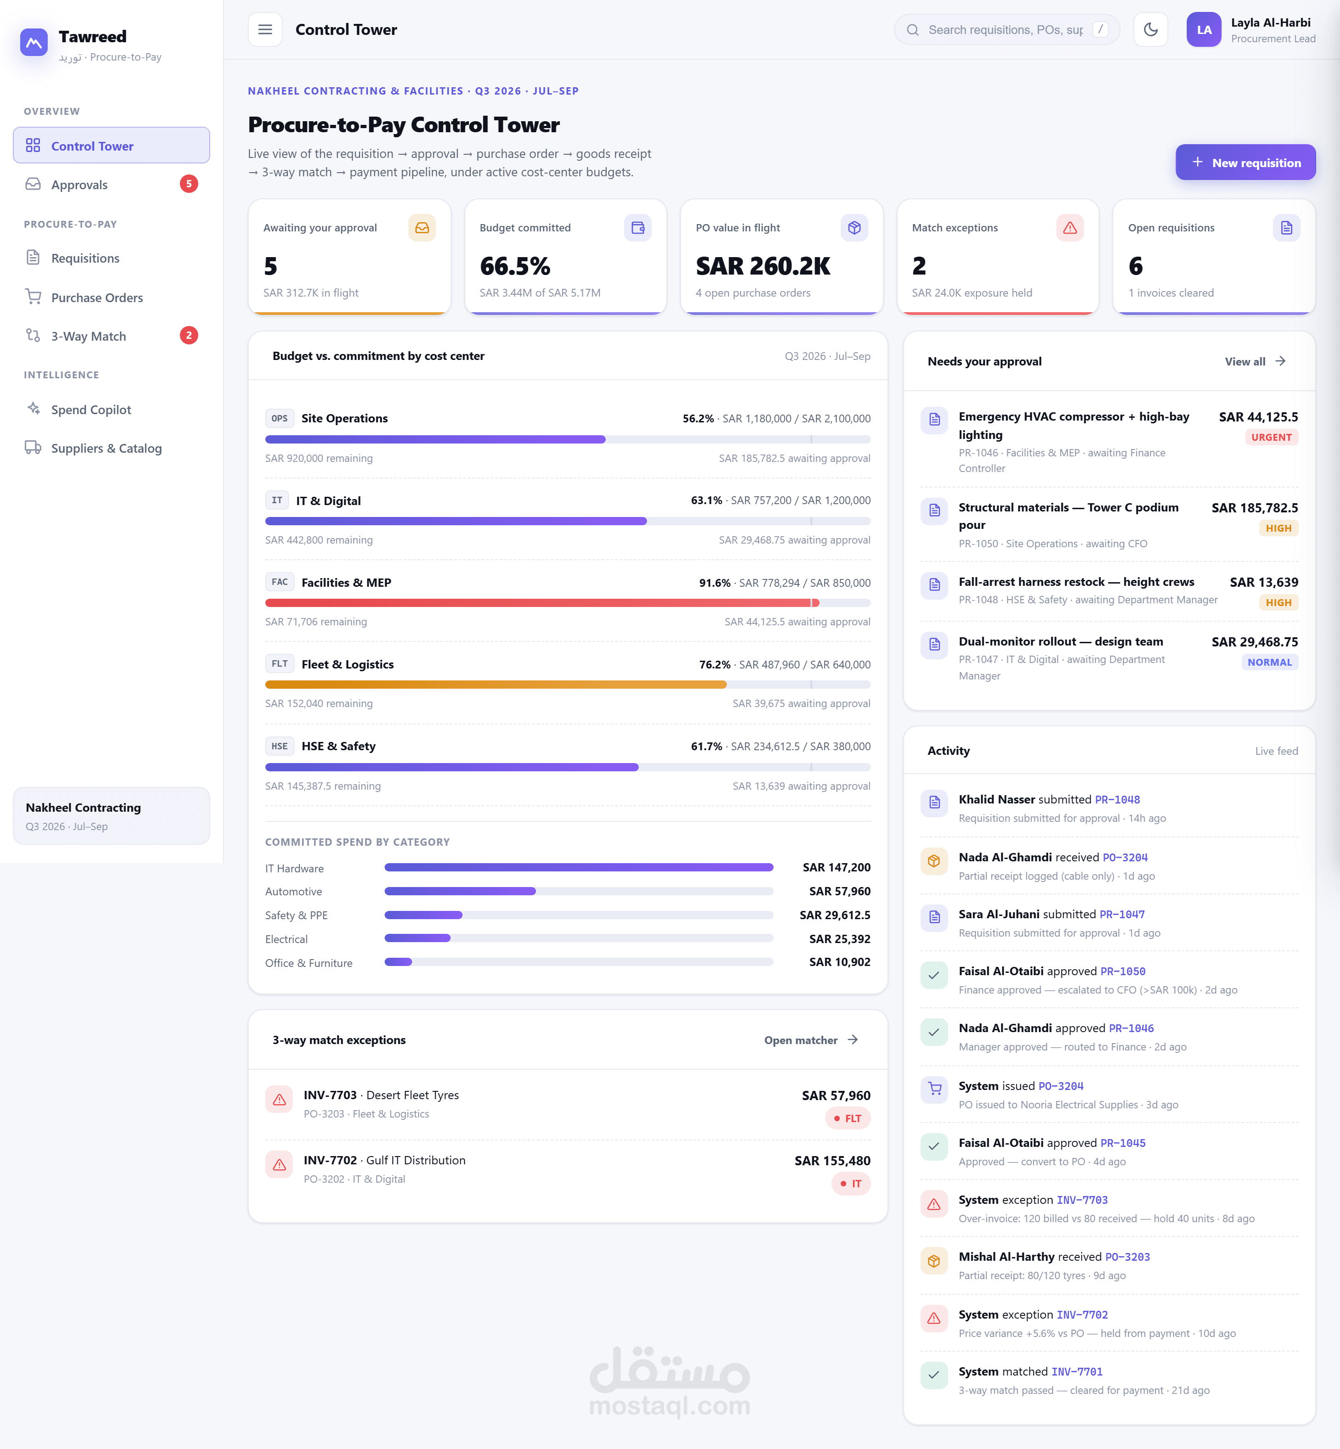Click the Site Operations budget progress bar
This screenshot has width=1340, height=1449.
[568, 440]
